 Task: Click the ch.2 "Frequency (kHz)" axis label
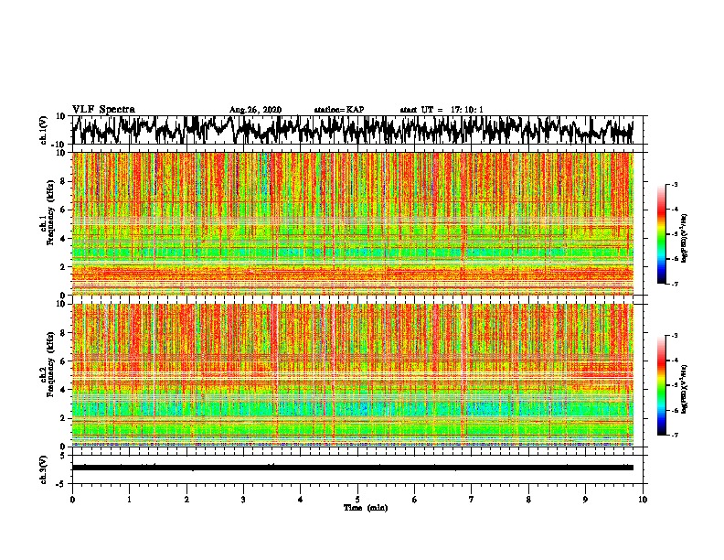(50, 364)
